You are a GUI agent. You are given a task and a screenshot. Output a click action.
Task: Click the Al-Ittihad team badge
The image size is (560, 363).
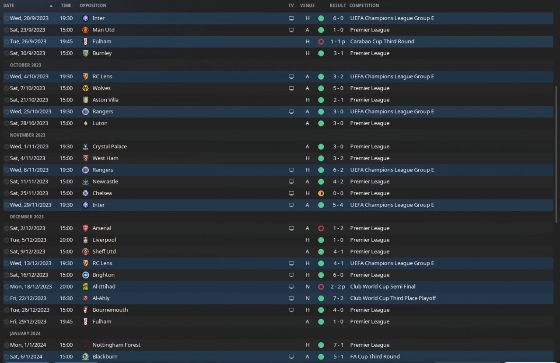click(x=85, y=286)
